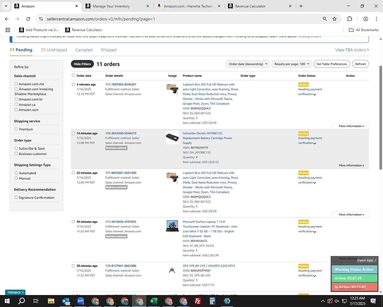Open File Explorer from the taskbar
The image size is (383, 307).
click(51, 301)
